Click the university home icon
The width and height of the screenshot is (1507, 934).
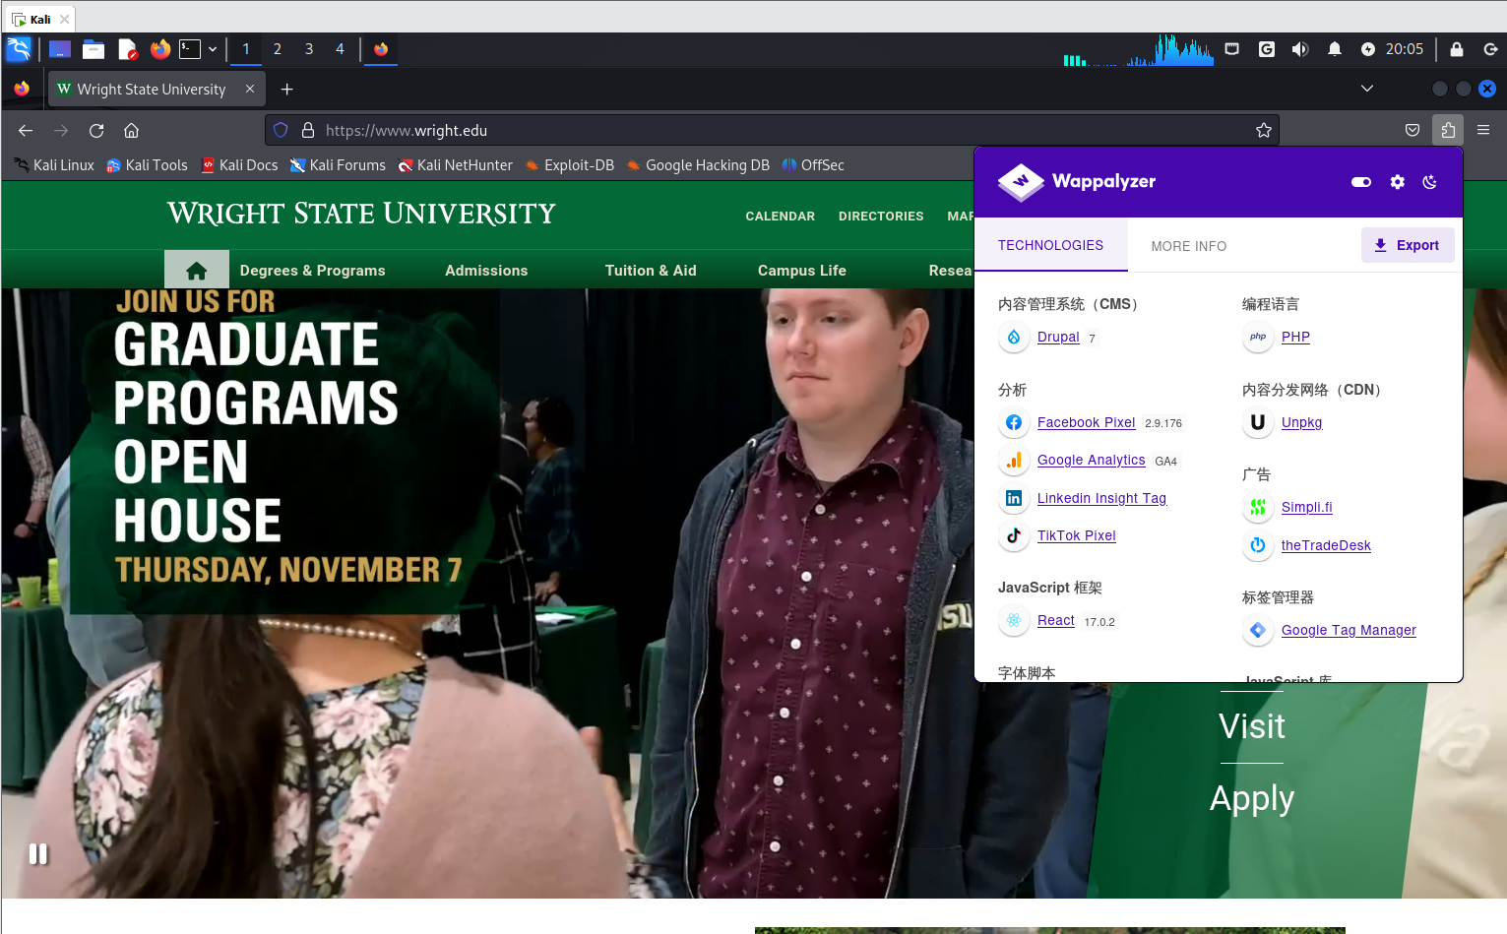click(x=196, y=270)
